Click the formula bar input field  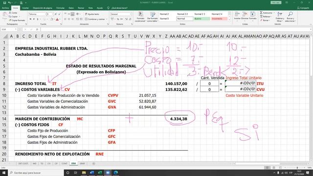click(x=176, y=29)
